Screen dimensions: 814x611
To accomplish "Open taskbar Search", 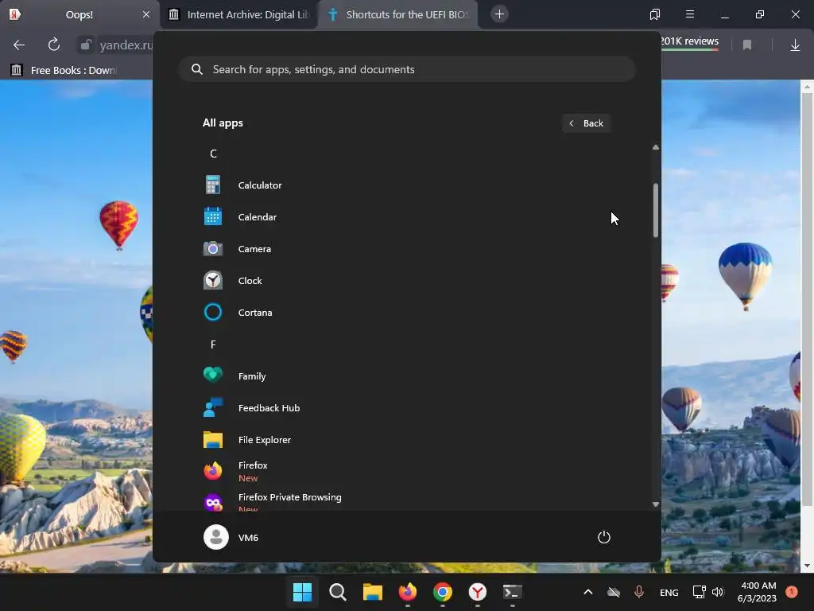I will click(x=337, y=592).
